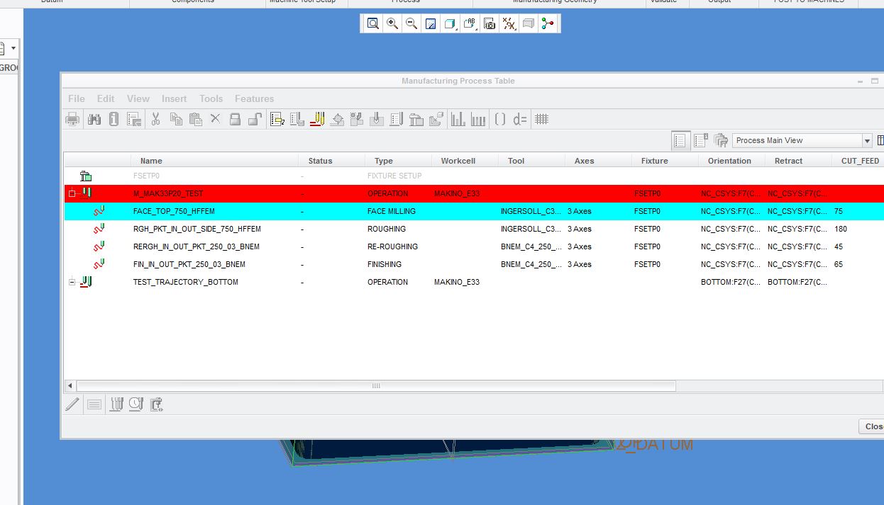Screen dimensions: 884x505
Task: Click the tool path play icon below table
Action: 116,404
